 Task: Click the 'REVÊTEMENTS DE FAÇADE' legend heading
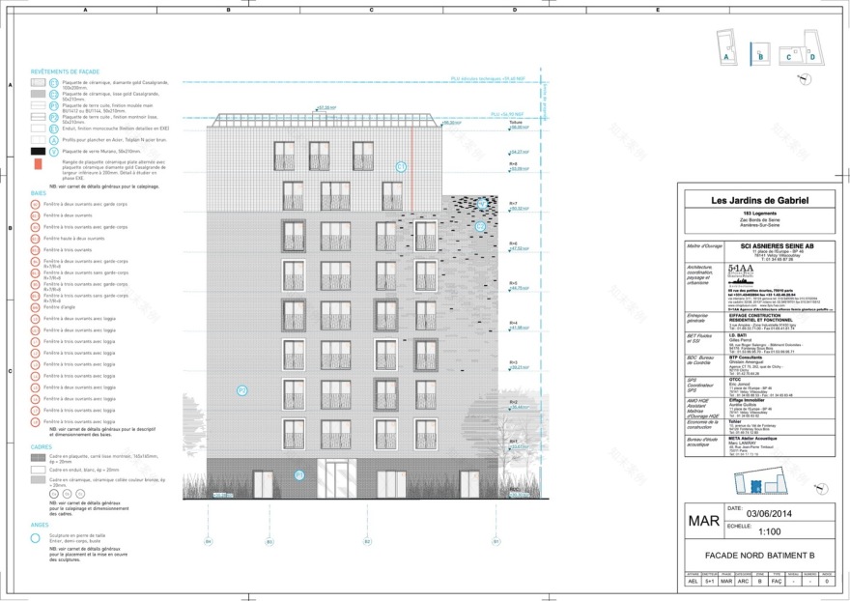(66, 72)
